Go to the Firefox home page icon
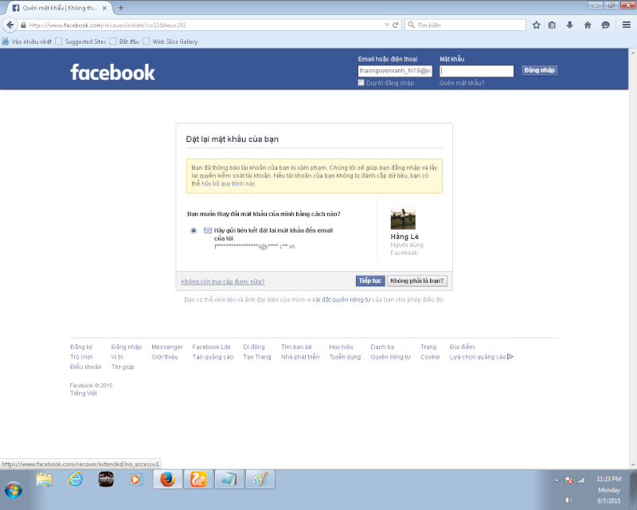Viewport: 637px width, 510px height. [x=588, y=25]
